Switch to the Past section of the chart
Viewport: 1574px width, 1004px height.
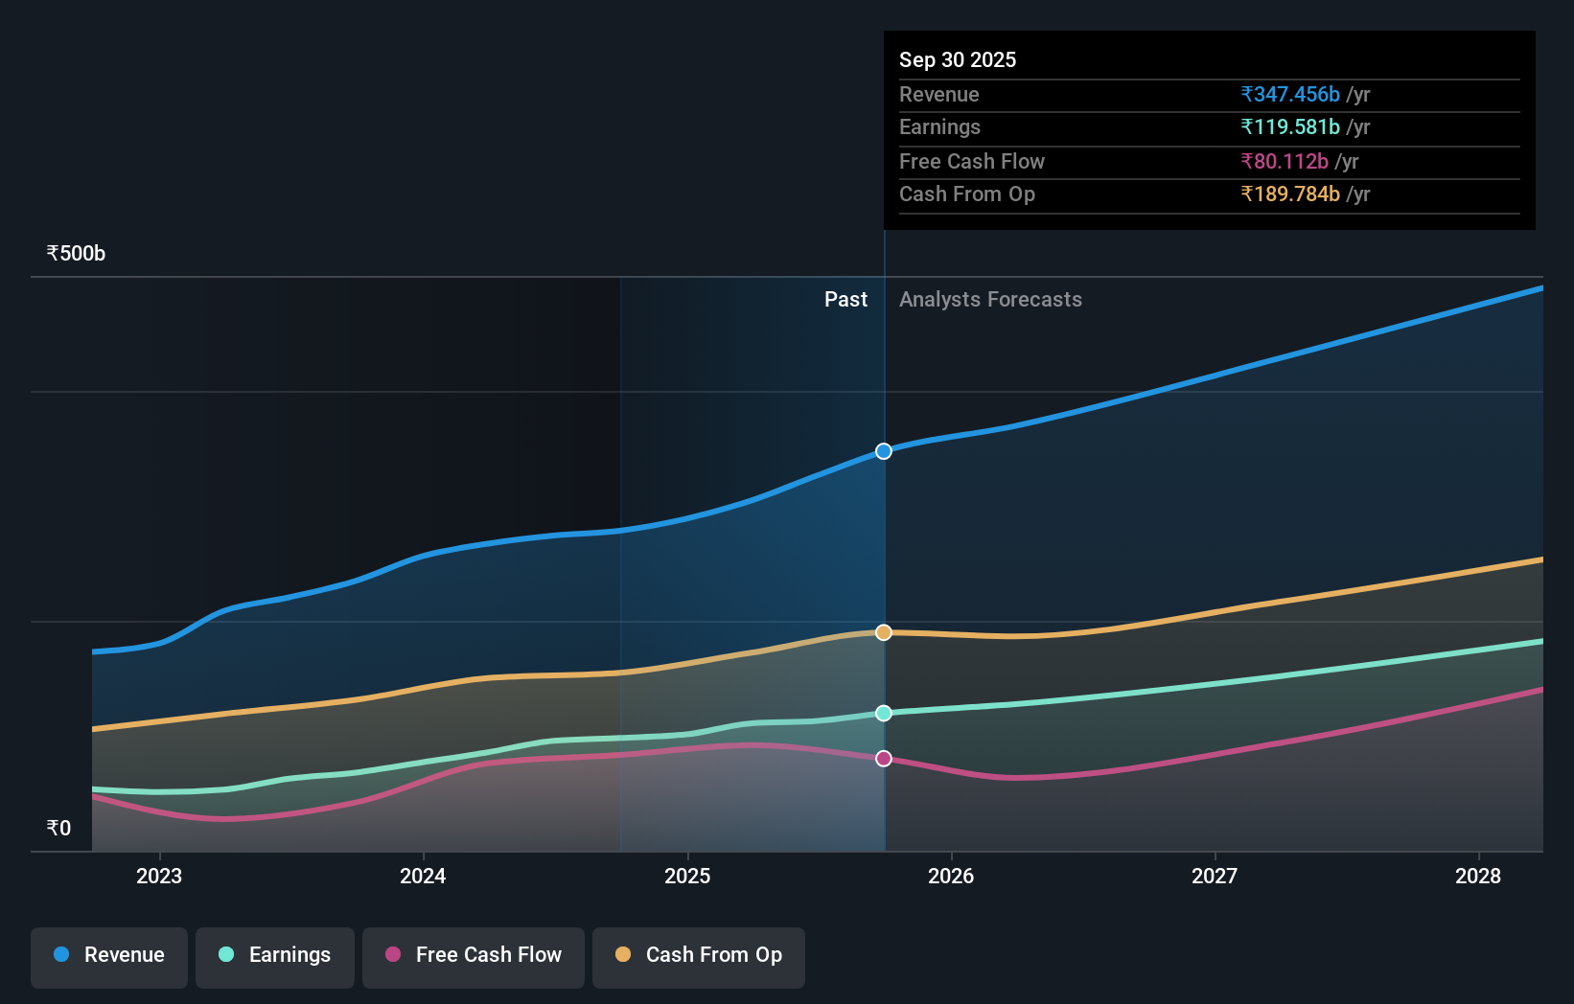click(x=845, y=299)
